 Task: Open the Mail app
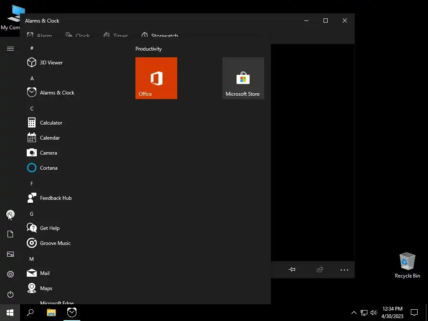[x=74, y=273]
